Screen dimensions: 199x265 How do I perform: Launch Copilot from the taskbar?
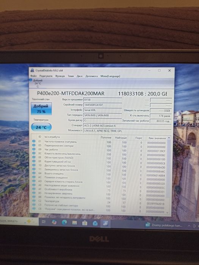click(54, 222)
